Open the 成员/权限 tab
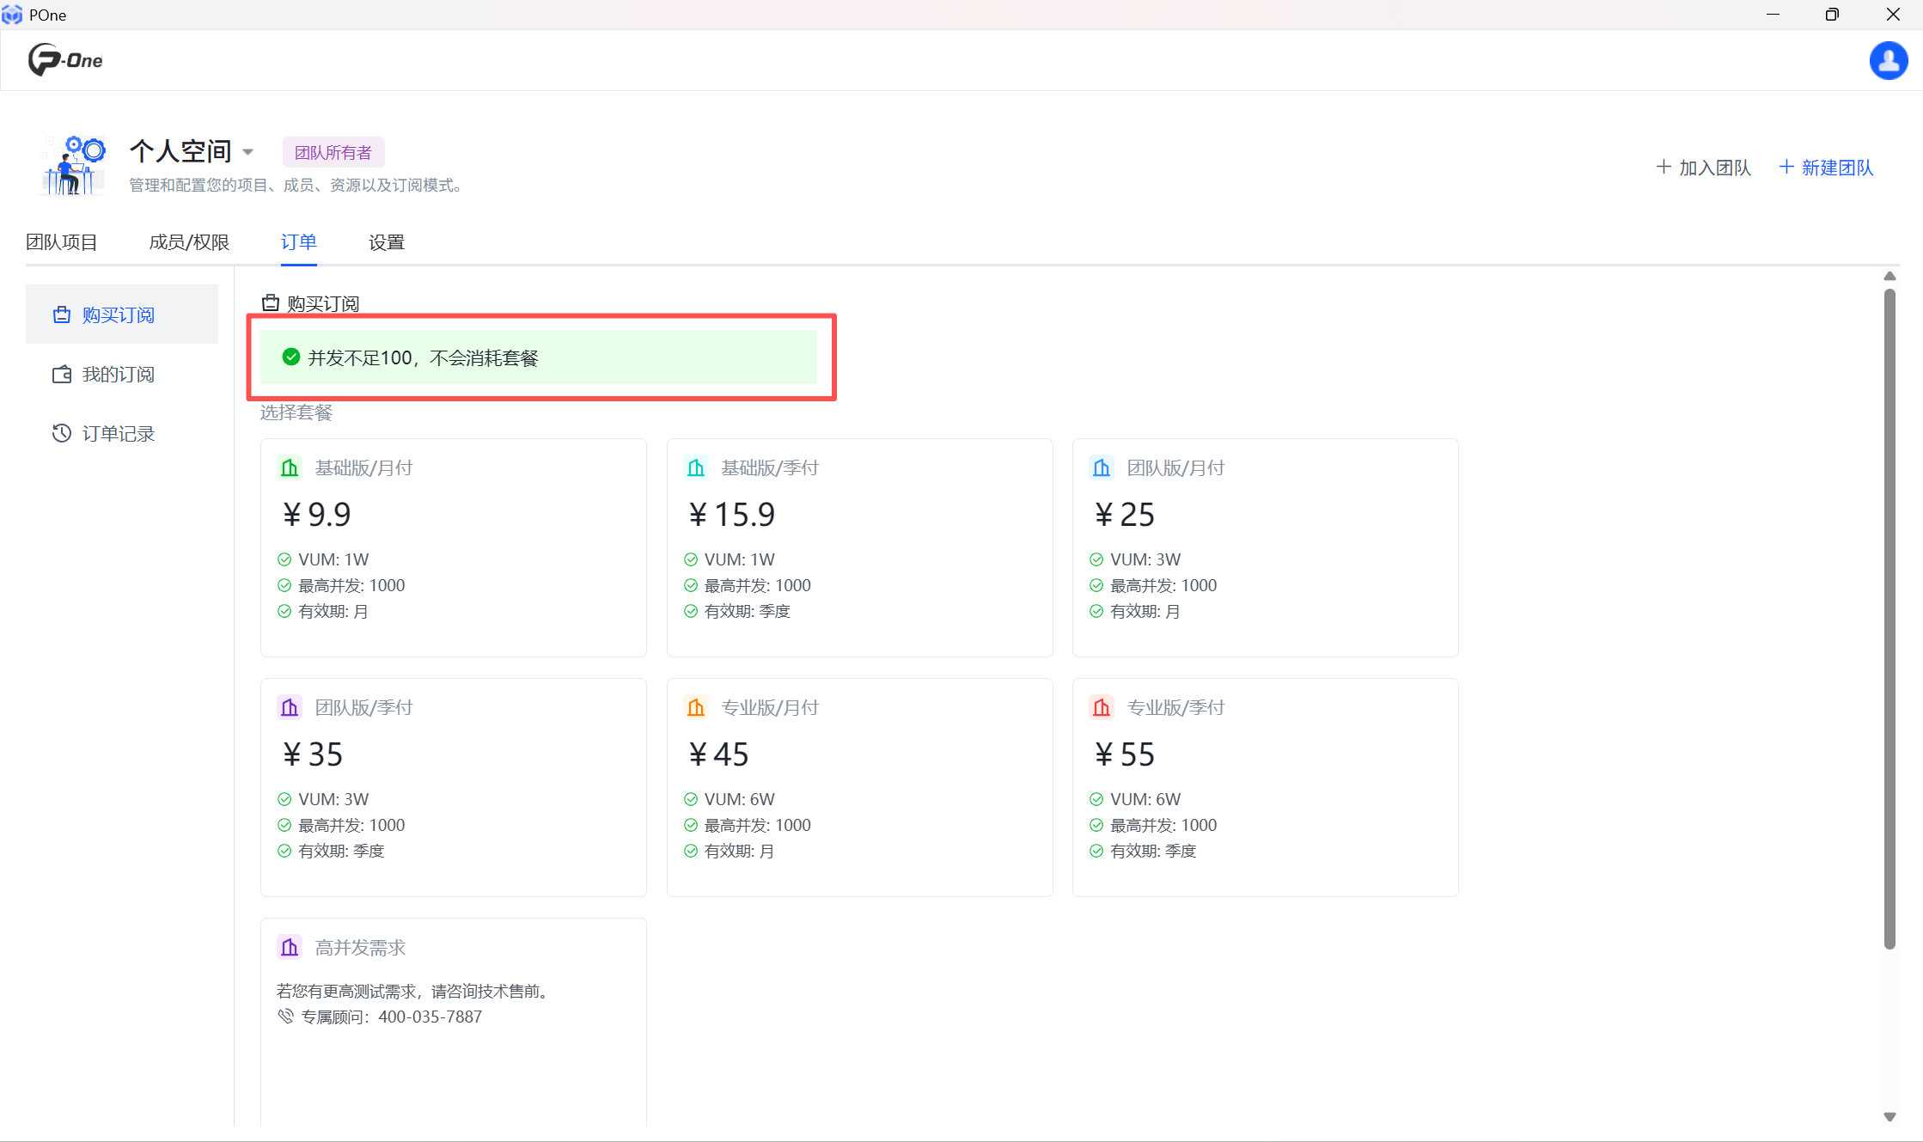The width and height of the screenshot is (1923, 1142). [189, 242]
